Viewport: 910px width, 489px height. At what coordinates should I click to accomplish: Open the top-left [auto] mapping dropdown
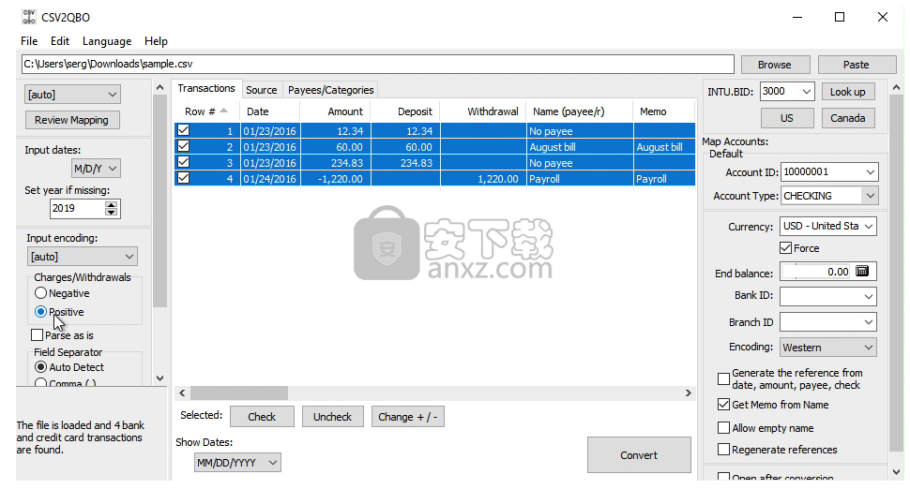point(72,95)
